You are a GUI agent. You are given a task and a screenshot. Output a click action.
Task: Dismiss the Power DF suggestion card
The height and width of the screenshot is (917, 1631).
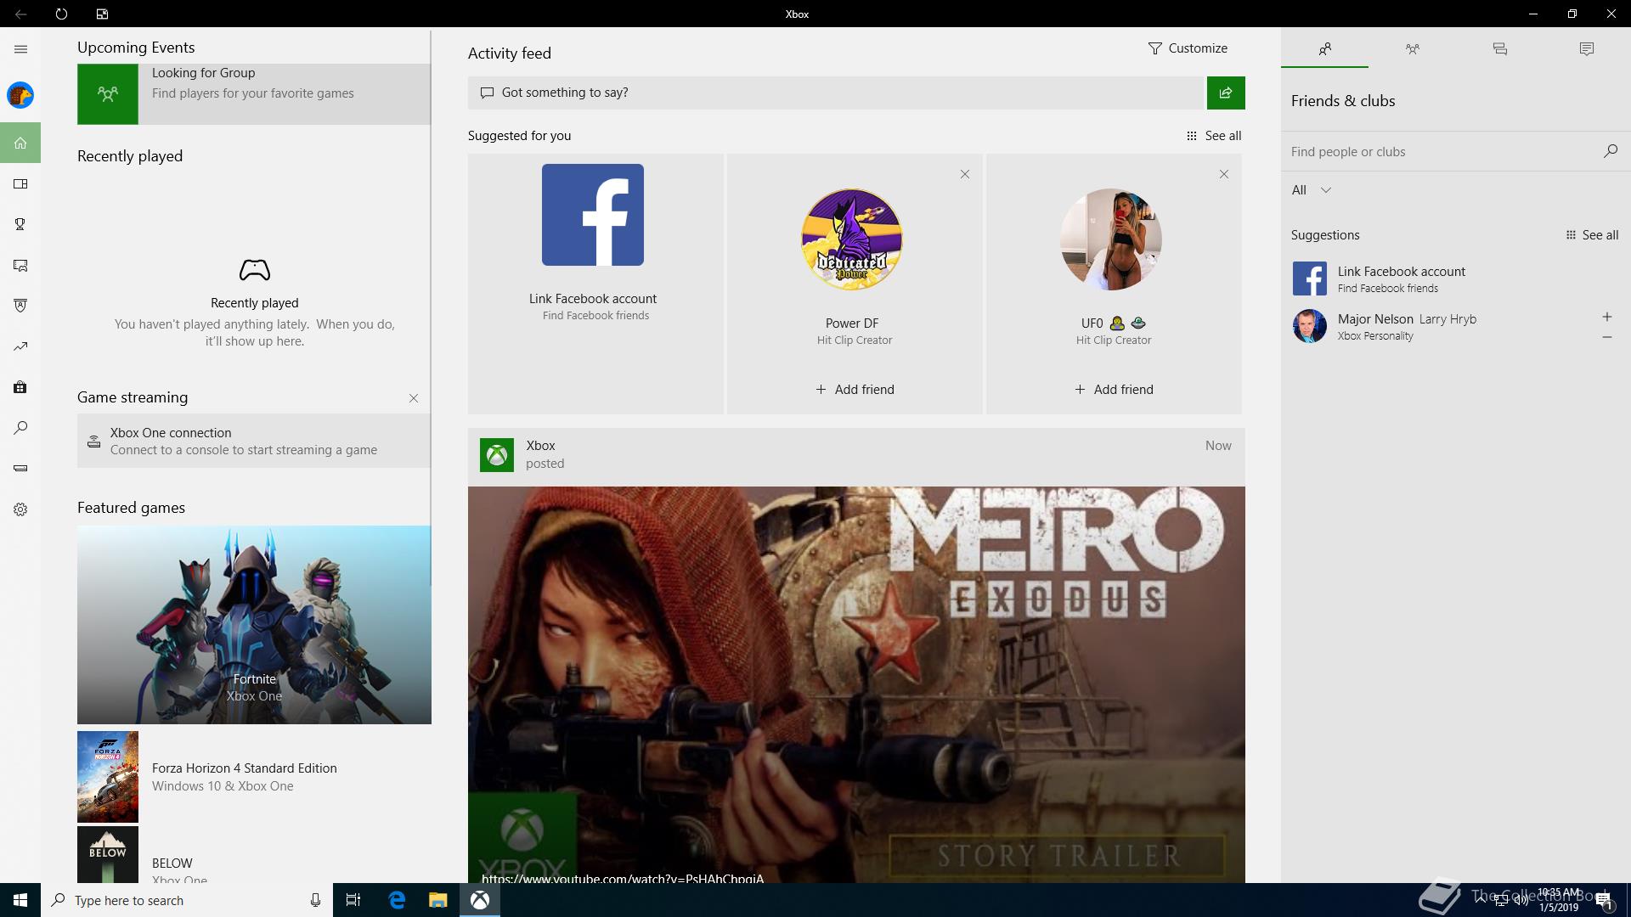[964, 174]
